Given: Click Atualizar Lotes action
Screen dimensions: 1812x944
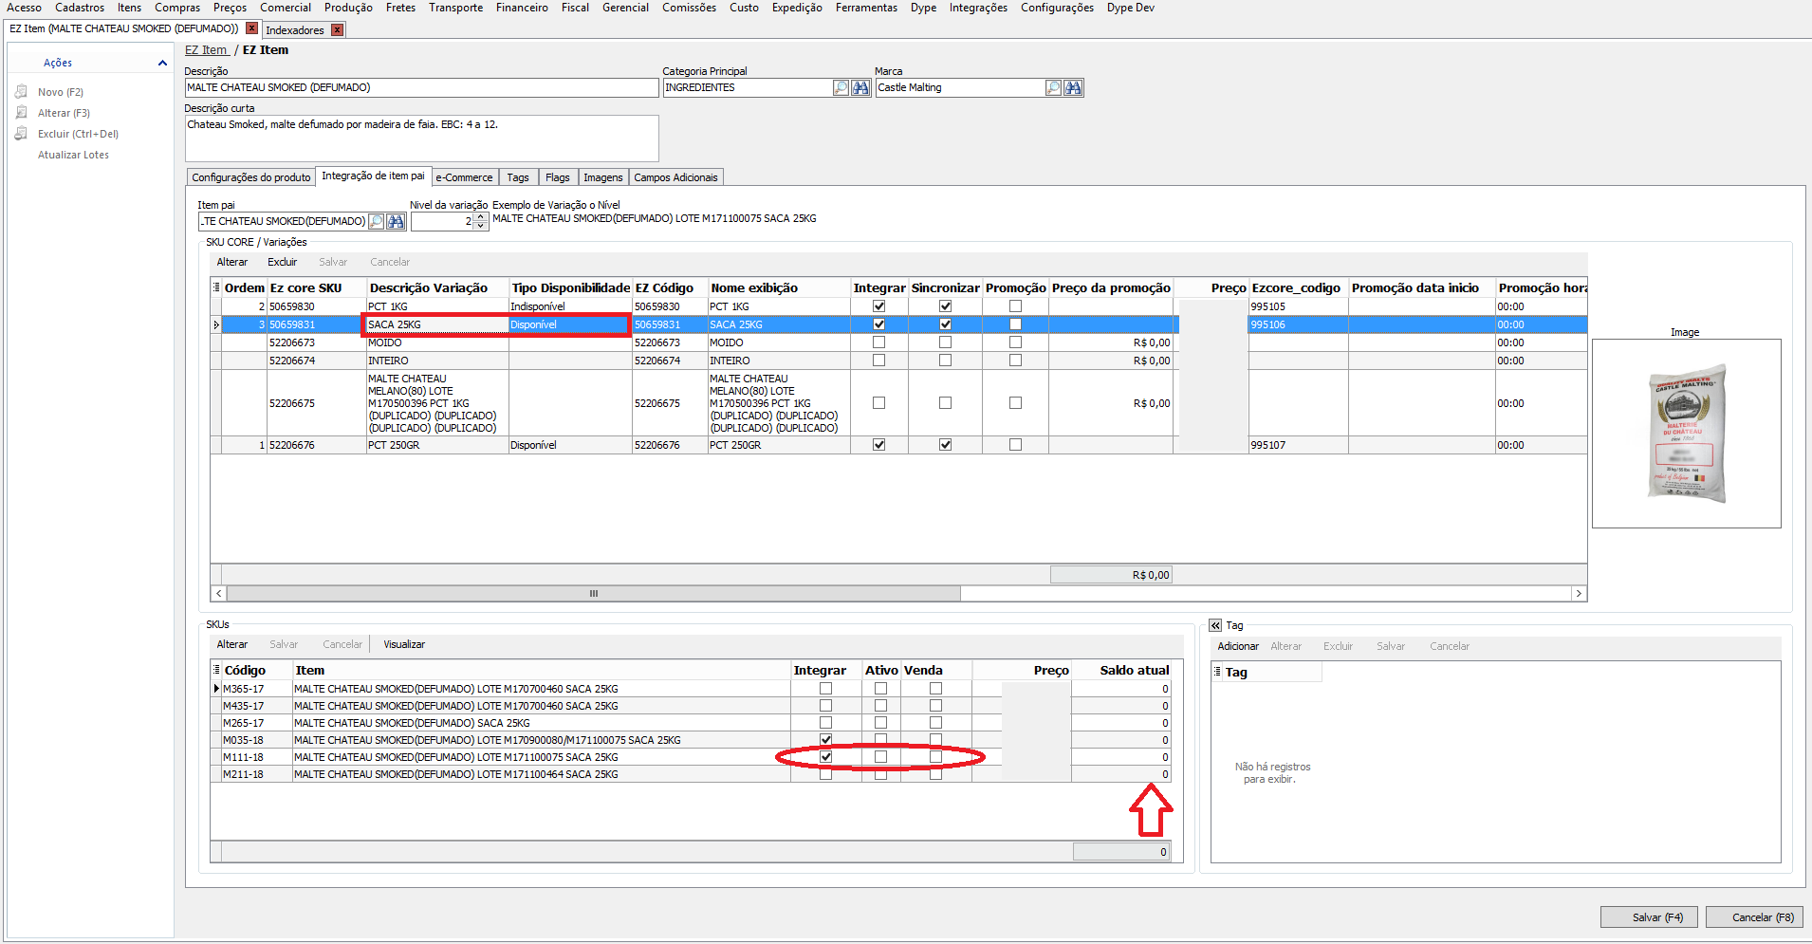Looking at the screenshot, I should [x=73, y=155].
